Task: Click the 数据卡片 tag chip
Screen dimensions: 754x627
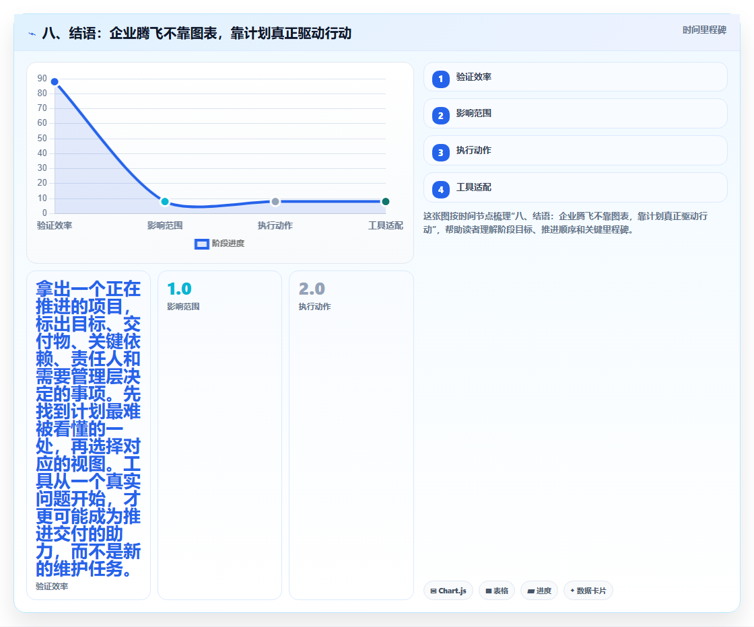Action: [x=588, y=591]
